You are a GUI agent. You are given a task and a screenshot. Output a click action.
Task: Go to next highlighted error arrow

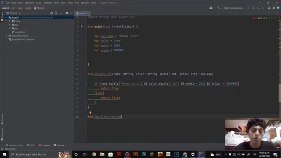pyautogui.click(x=279, y=18)
